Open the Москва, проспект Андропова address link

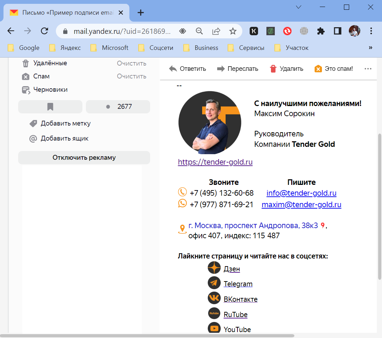(x=253, y=226)
